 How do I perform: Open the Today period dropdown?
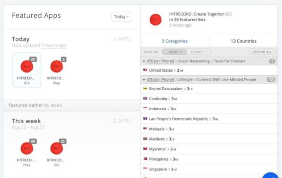pyautogui.click(x=122, y=16)
